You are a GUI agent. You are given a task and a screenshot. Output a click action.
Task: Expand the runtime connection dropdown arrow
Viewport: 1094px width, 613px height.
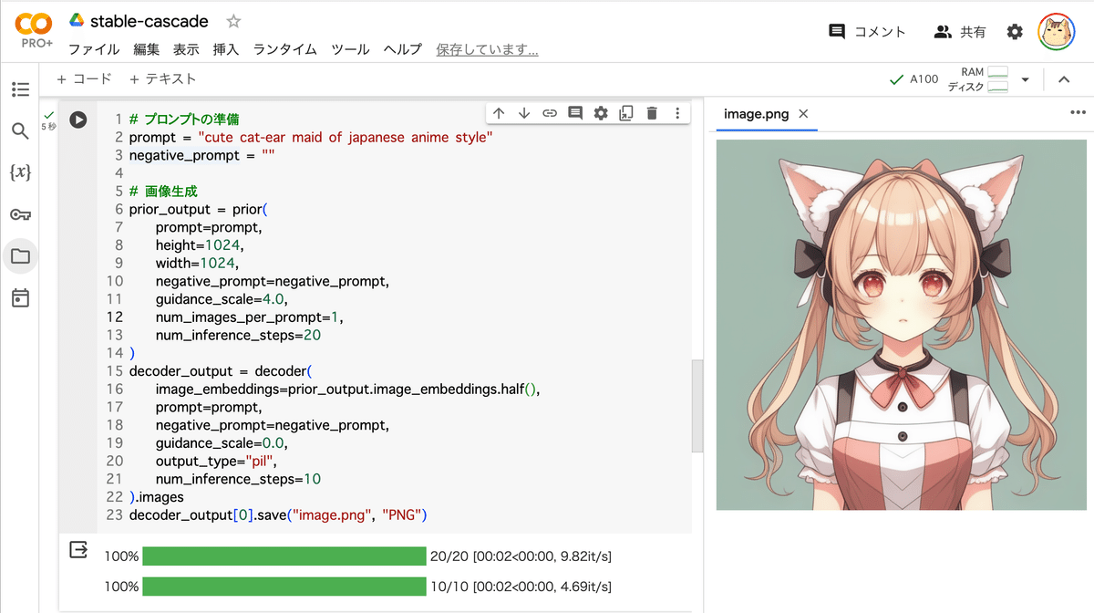point(1026,79)
